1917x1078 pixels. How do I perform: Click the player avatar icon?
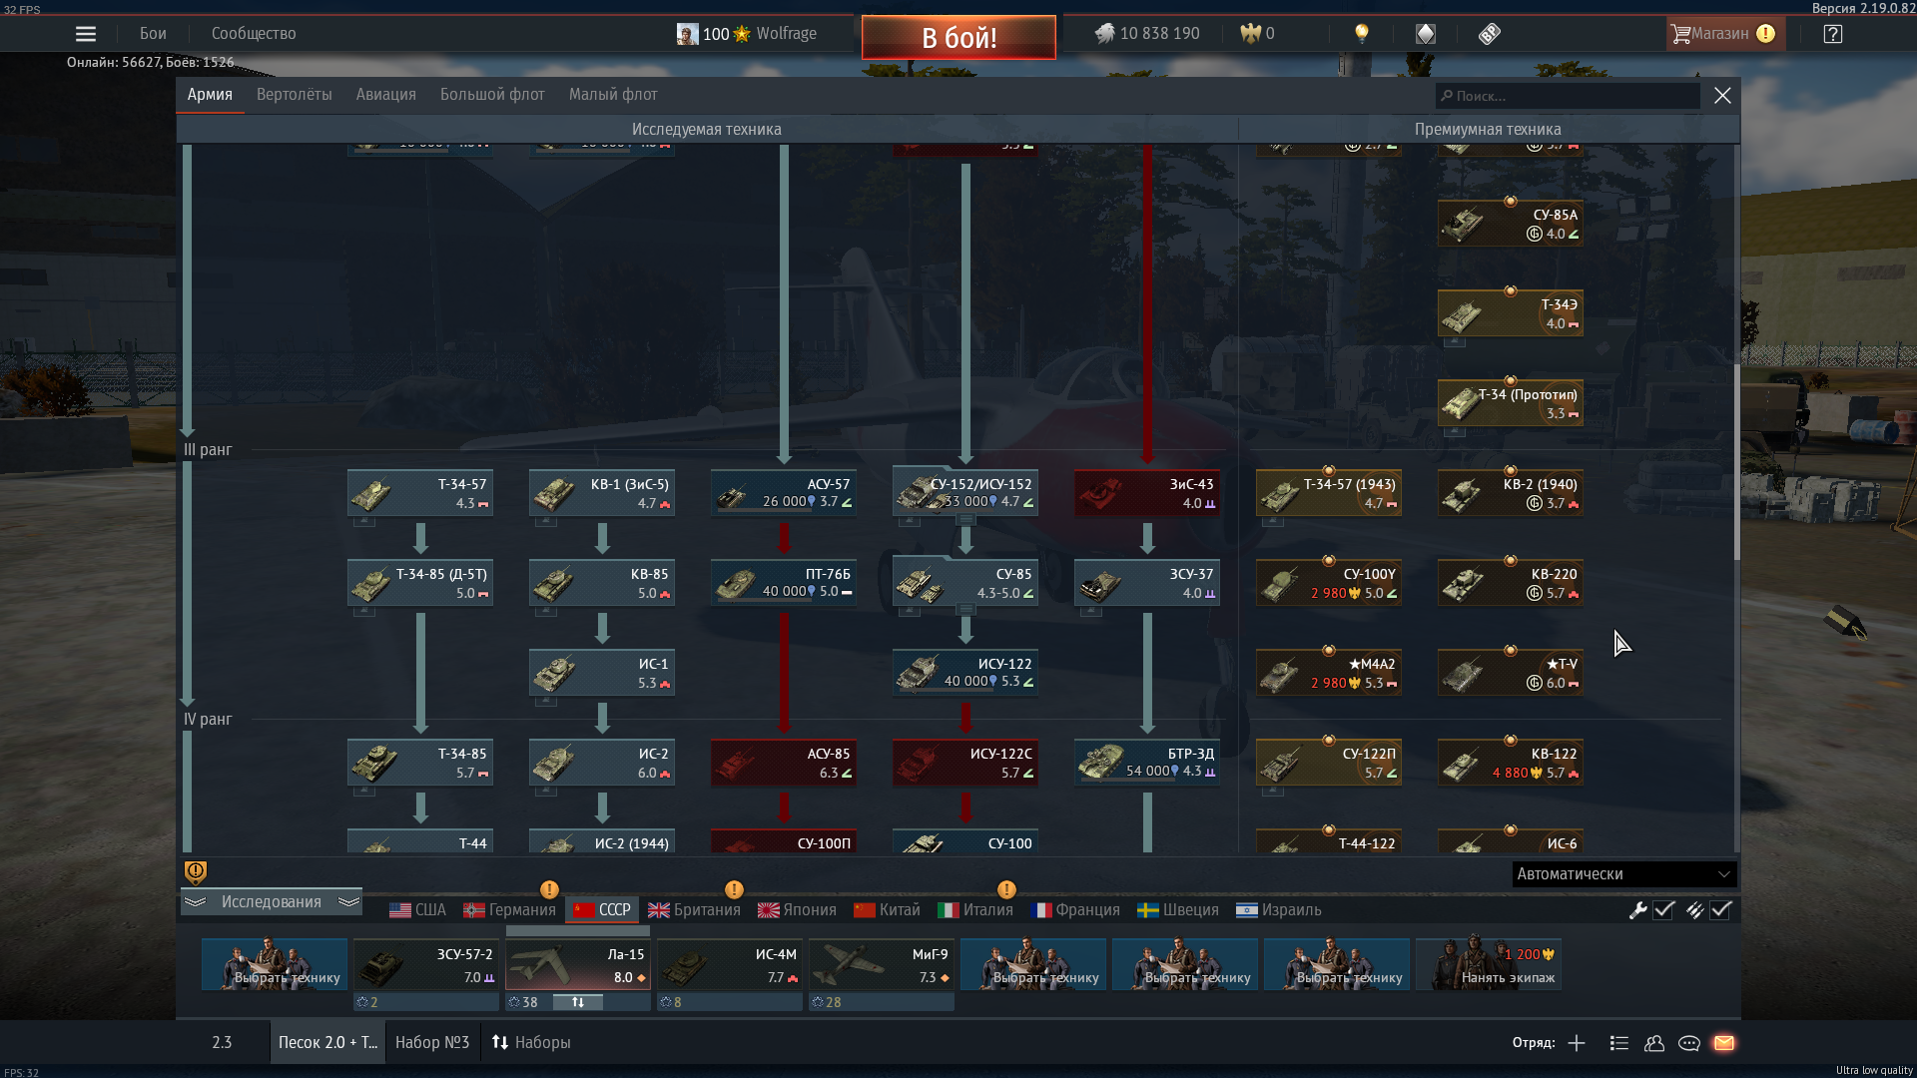(688, 34)
